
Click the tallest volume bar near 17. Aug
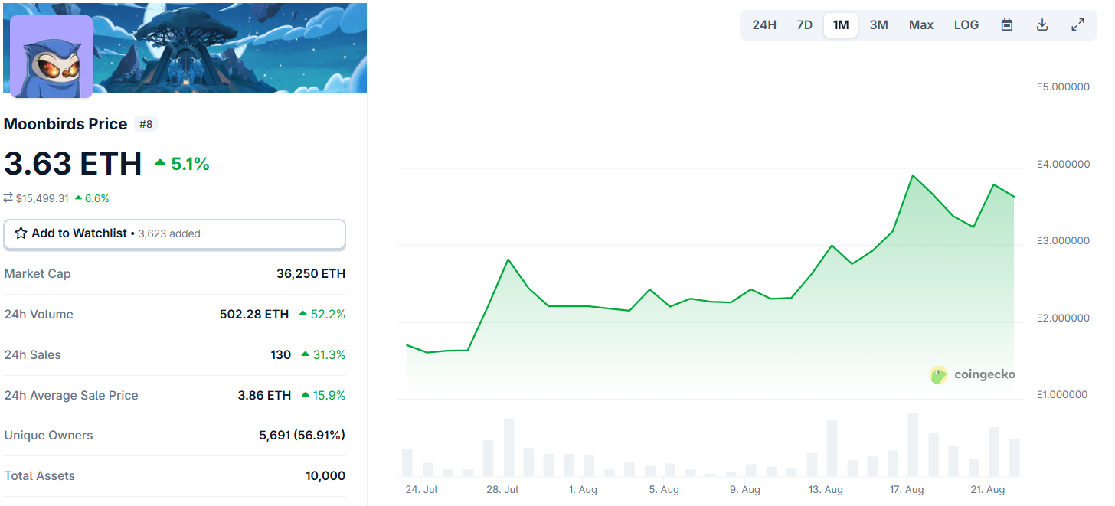tap(912, 445)
